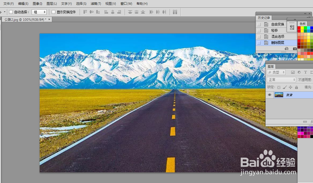Close the 公路2.jpg document tab
Image resolution: width=313 pixels, height=183 pixels.
pyautogui.click(x=49, y=19)
